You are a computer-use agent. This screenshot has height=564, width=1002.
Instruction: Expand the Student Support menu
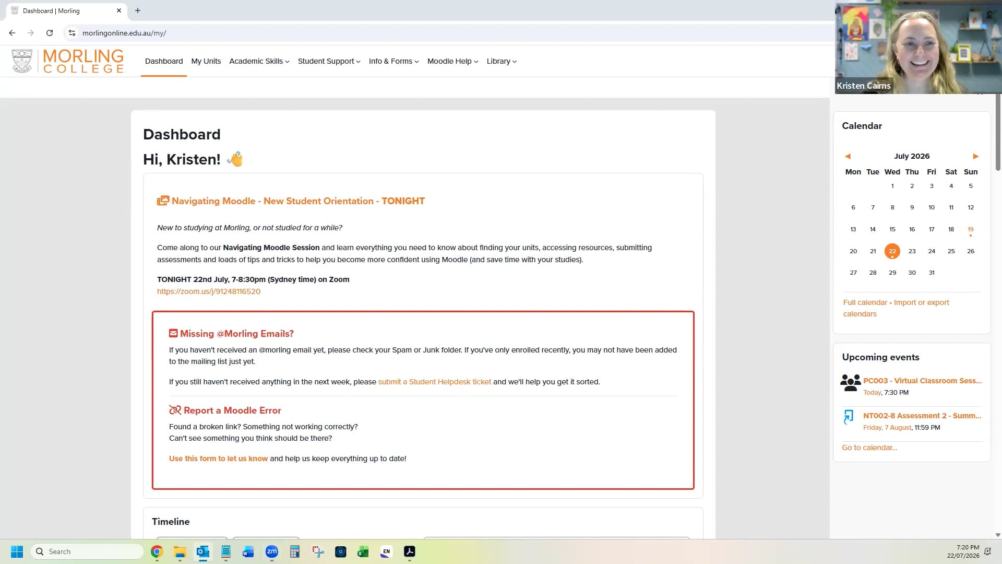329,61
